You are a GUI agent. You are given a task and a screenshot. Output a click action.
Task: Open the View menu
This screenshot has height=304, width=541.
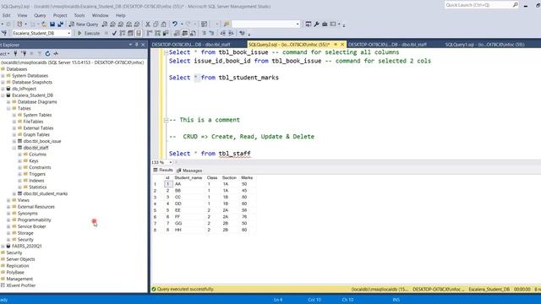(22, 15)
